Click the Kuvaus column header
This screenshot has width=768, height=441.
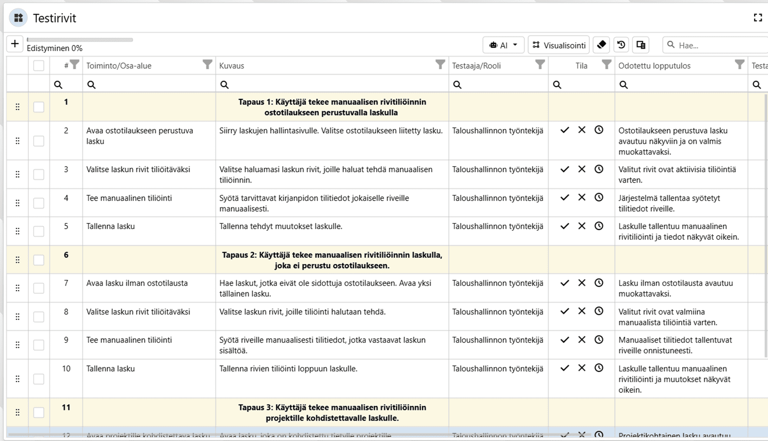coord(232,66)
